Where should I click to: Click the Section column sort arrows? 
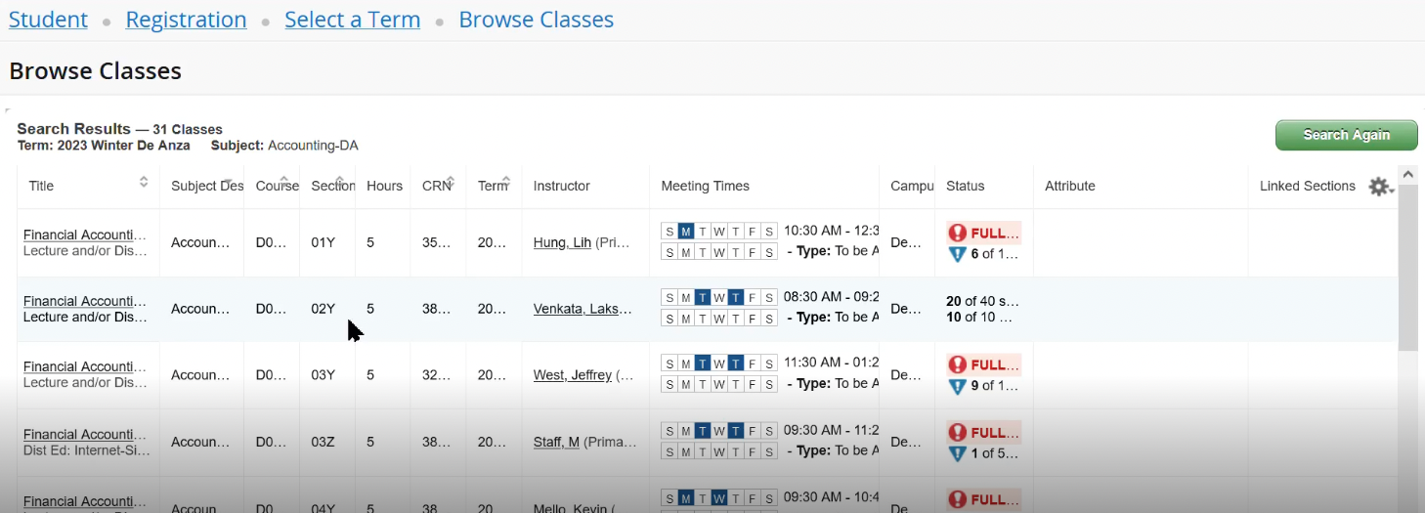coord(339,182)
